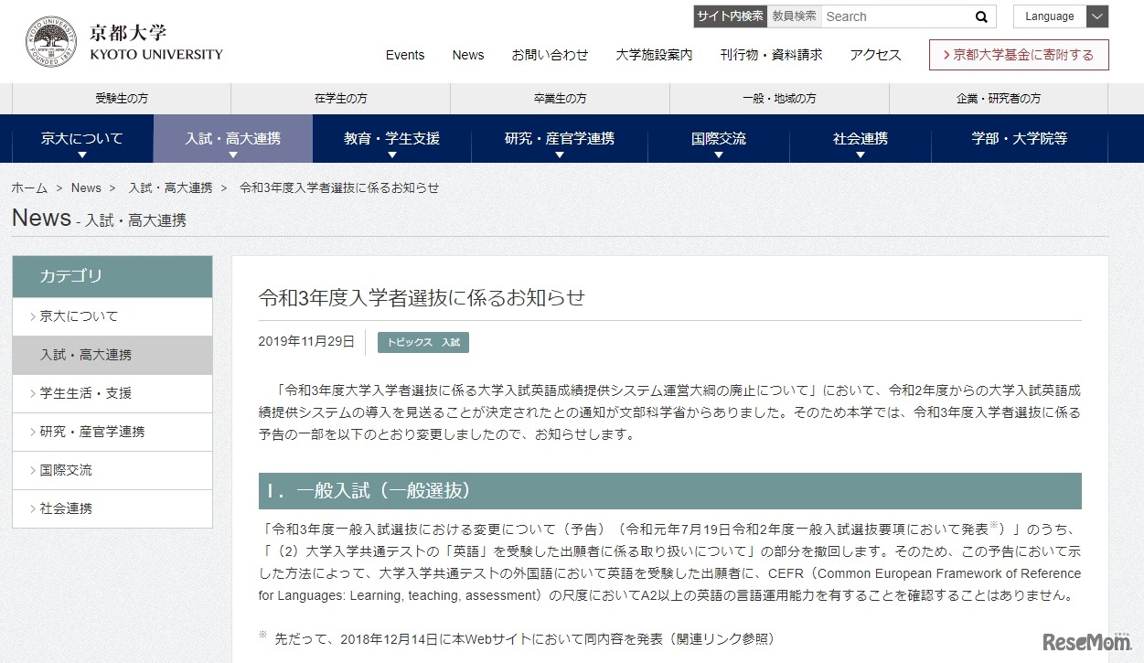Viewport: 1144px width, 663px height.
Task: Switch to the 教員検索 search tab
Action: click(792, 16)
